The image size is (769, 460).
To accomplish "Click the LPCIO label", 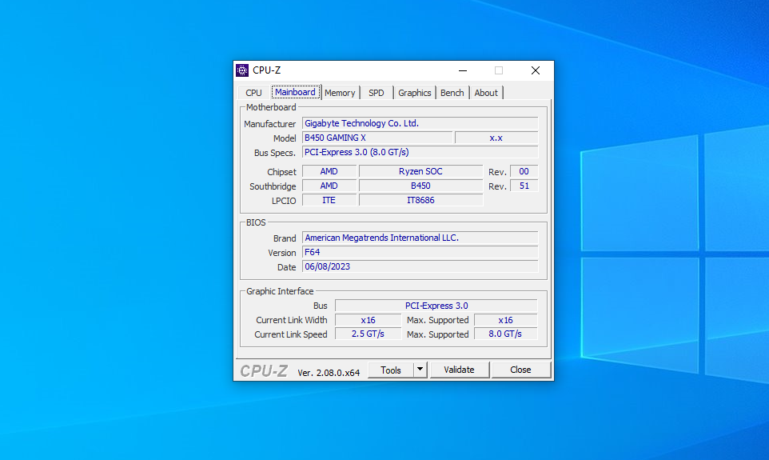I will point(284,201).
